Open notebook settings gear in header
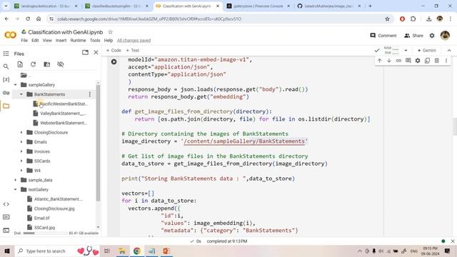This screenshot has height=257, width=457. pos(432,36)
